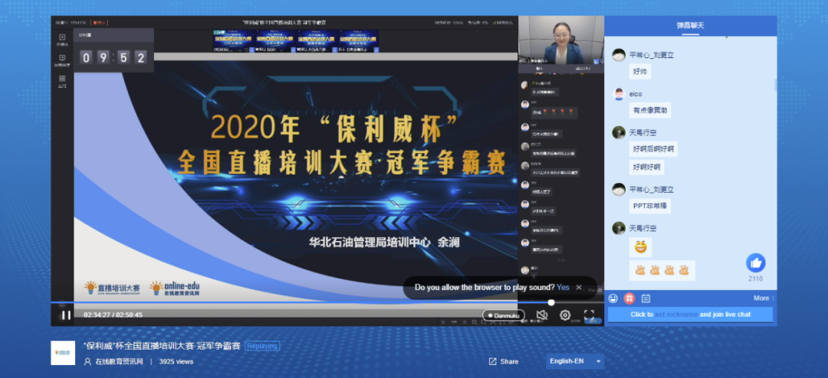The image size is (828, 378).
Task: Click set nickname to join live chat
Action: [x=675, y=314]
